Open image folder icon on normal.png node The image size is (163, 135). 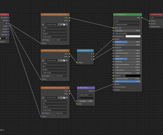[64, 98]
